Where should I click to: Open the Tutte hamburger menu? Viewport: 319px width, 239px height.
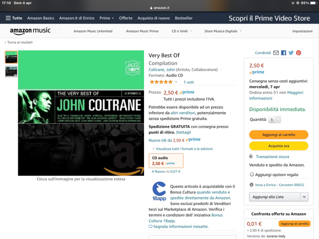coord(14,18)
